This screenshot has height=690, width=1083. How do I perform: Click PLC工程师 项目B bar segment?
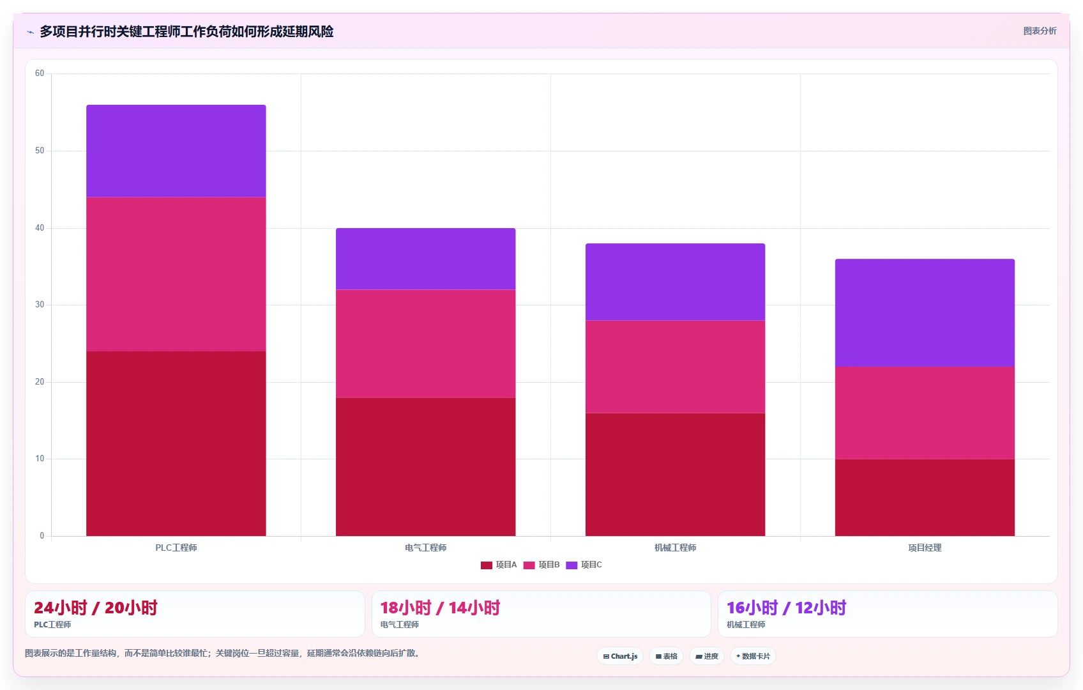pyautogui.click(x=176, y=274)
